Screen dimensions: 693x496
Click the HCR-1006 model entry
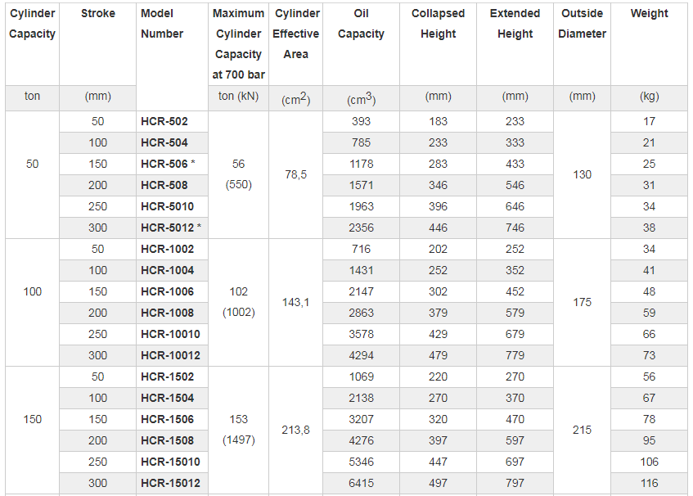click(168, 291)
